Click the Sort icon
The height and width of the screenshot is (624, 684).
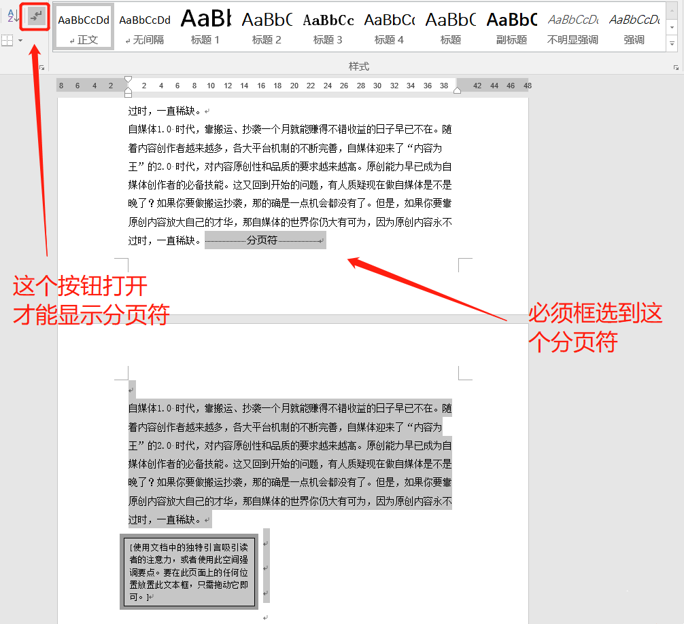(x=14, y=15)
